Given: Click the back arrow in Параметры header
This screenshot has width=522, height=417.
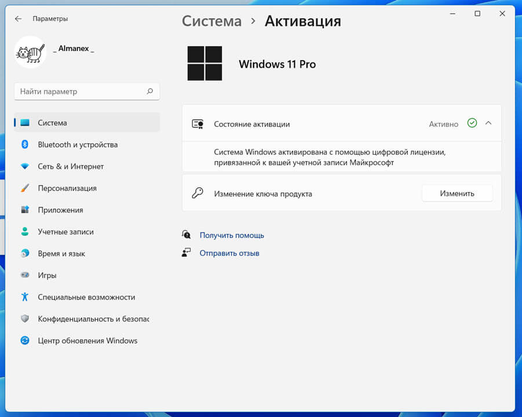Looking at the screenshot, I should tap(19, 19).
